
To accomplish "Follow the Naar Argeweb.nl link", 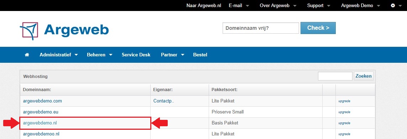I will coord(204,5).
